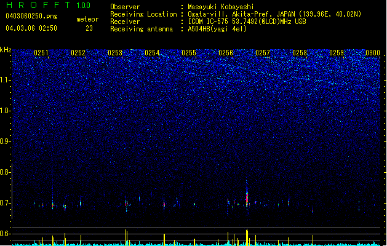Click the 0254 time marker

[x=152, y=53]
